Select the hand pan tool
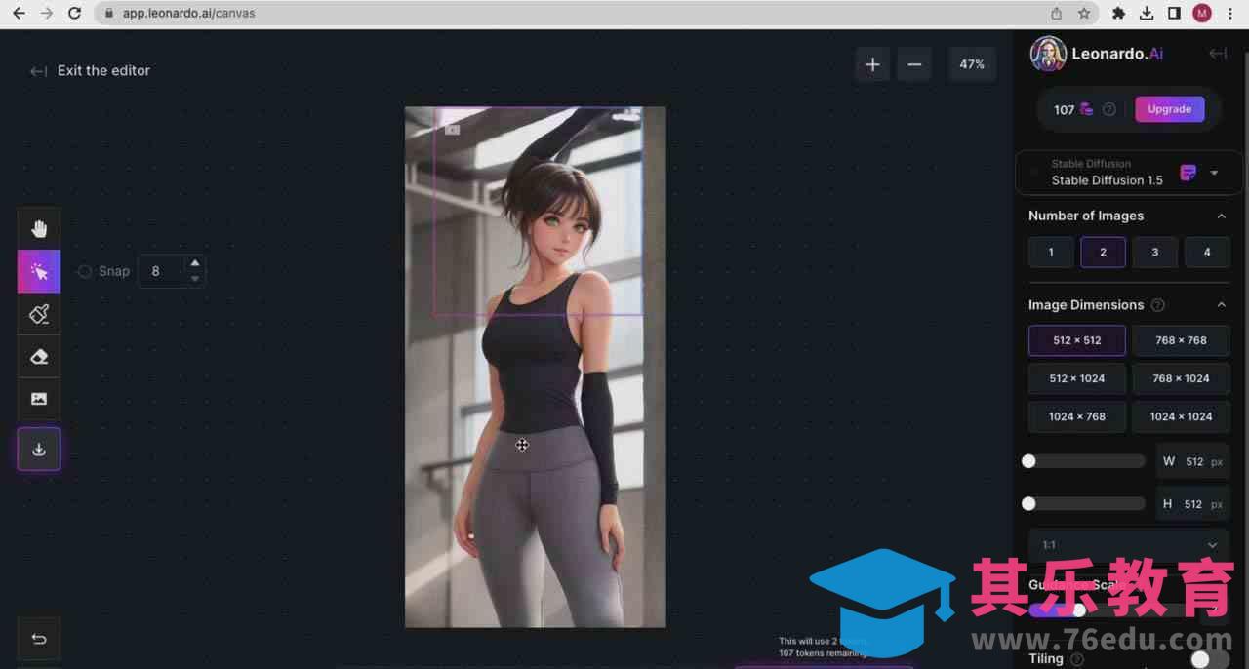Viewport: 1249px width, 669px height. click(39, 229)
